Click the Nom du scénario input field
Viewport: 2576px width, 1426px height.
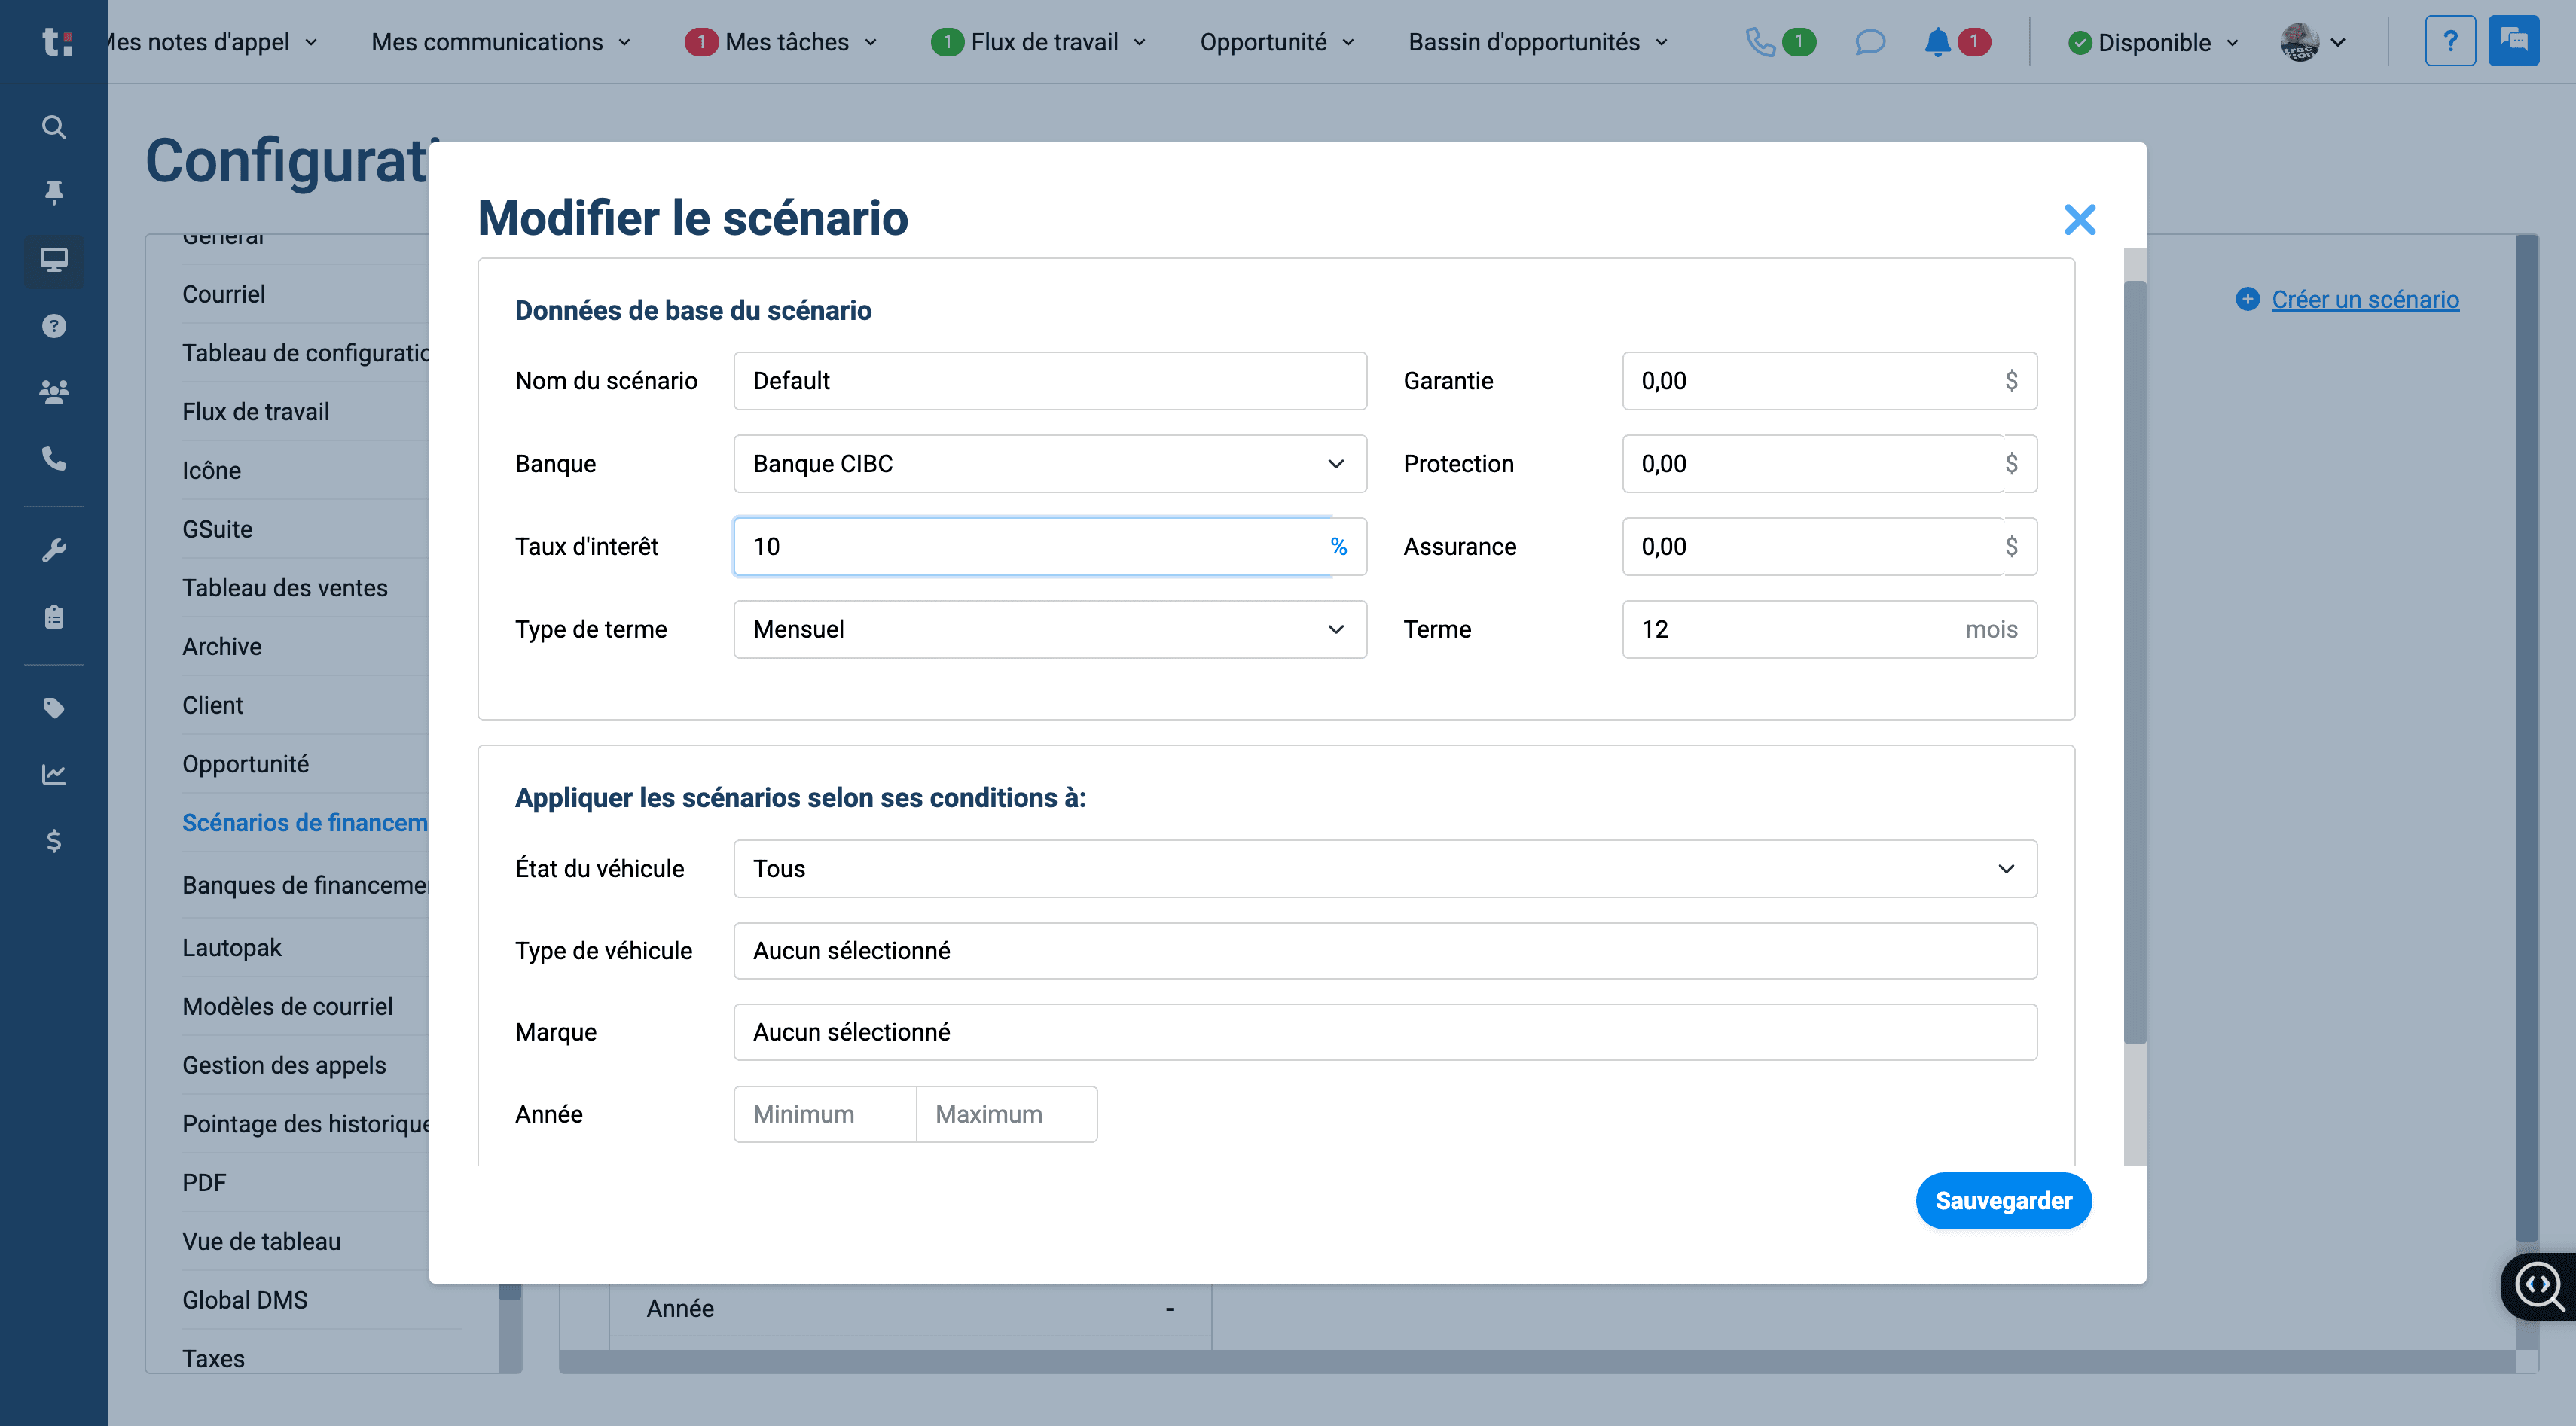[1049, 381]
